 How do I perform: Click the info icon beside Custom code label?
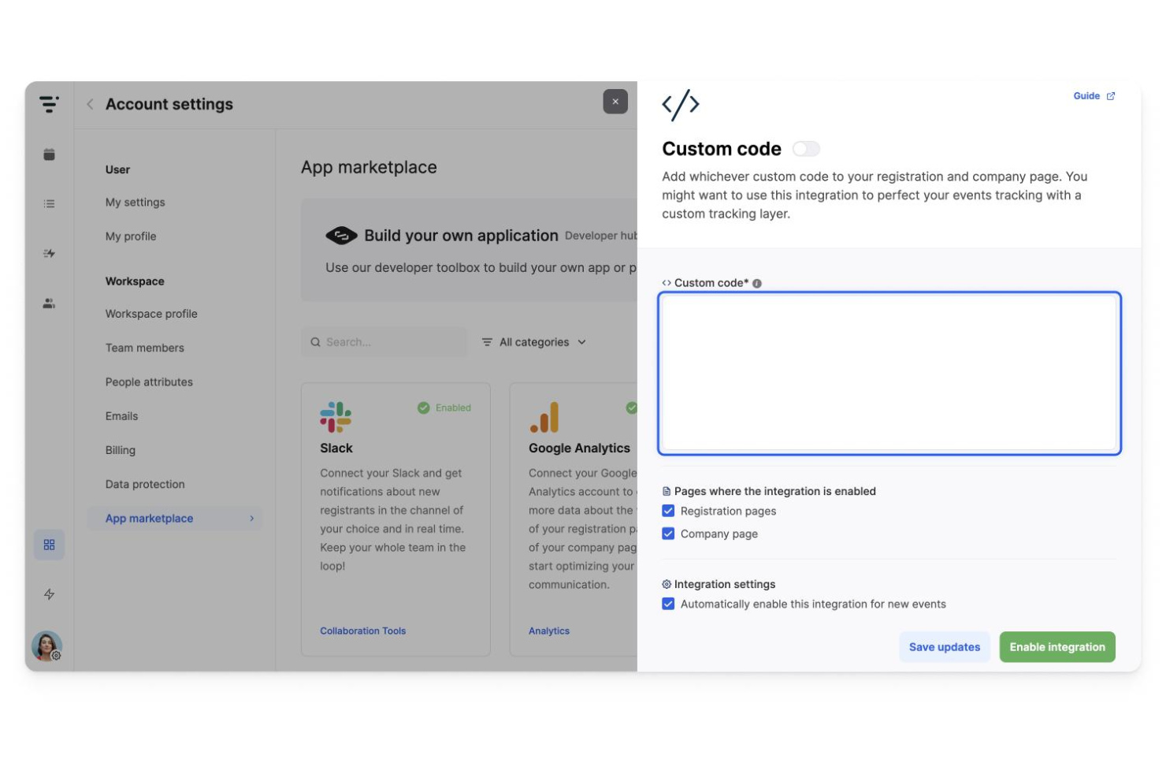tap(756, 282)
